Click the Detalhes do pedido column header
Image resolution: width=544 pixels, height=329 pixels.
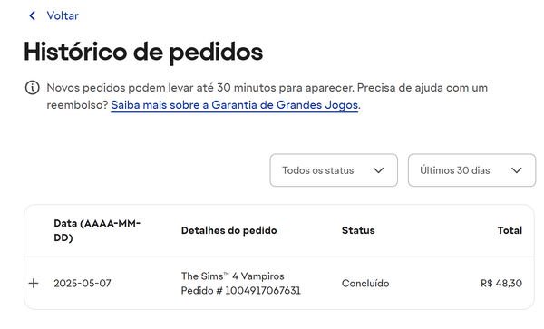(x=229, y=230)
